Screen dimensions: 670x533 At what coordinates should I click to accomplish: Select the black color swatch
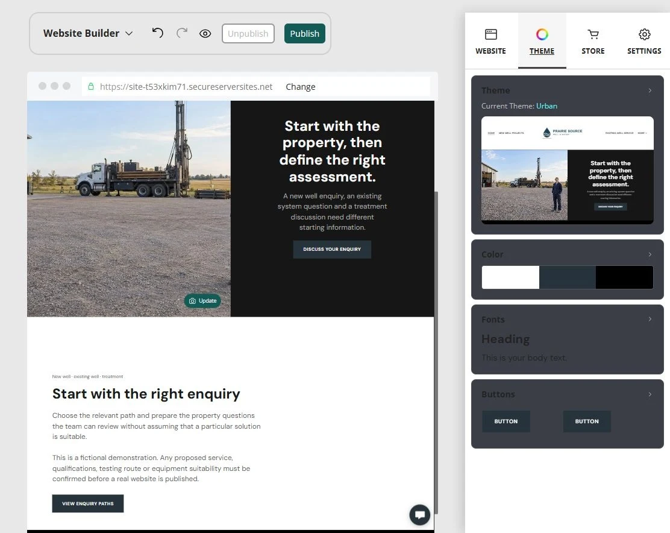(624, 277)
